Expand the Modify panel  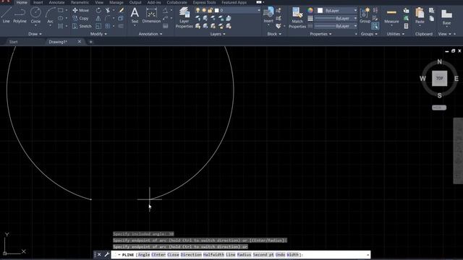pos(98,34)
